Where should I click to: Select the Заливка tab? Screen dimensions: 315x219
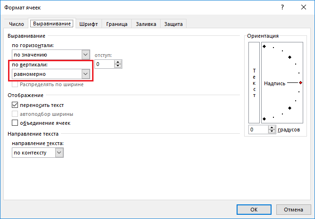146,24
